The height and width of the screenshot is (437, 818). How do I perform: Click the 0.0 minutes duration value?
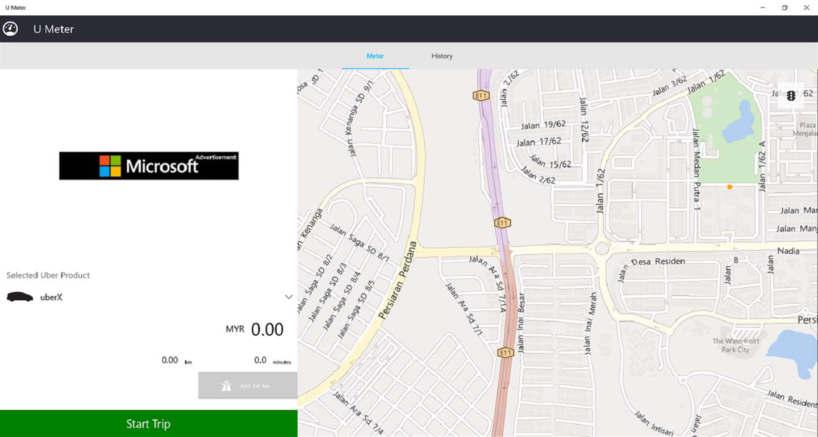point(273,360)
